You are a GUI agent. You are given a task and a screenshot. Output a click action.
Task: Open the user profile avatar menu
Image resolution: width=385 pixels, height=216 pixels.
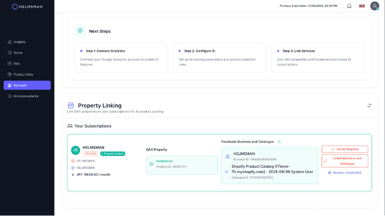375,6
